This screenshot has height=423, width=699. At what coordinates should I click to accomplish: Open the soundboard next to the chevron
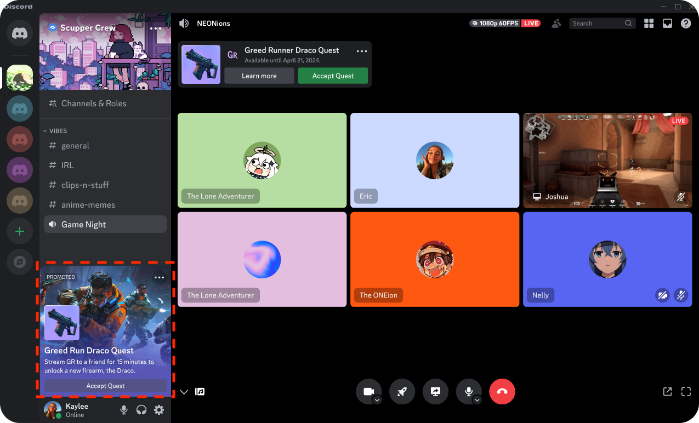point(200,391)
